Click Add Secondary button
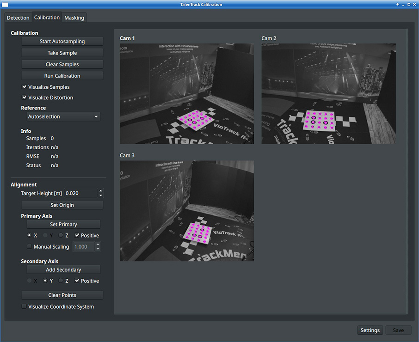 [63, 270]
